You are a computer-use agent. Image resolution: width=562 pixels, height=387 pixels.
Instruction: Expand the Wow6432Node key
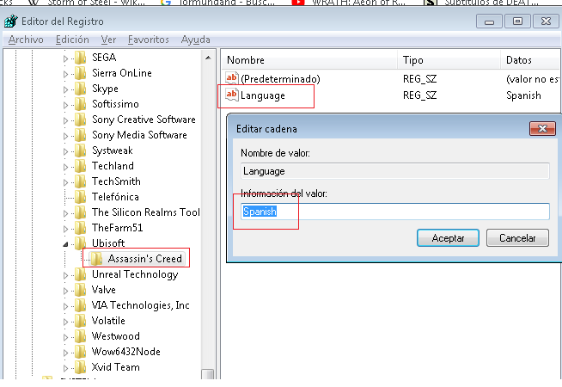coord(65,353)
